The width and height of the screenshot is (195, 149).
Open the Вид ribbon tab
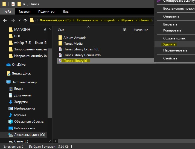click(66, 12)
